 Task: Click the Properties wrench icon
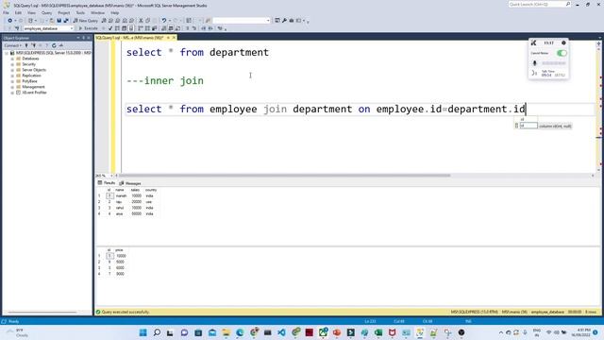coord(284,21)
